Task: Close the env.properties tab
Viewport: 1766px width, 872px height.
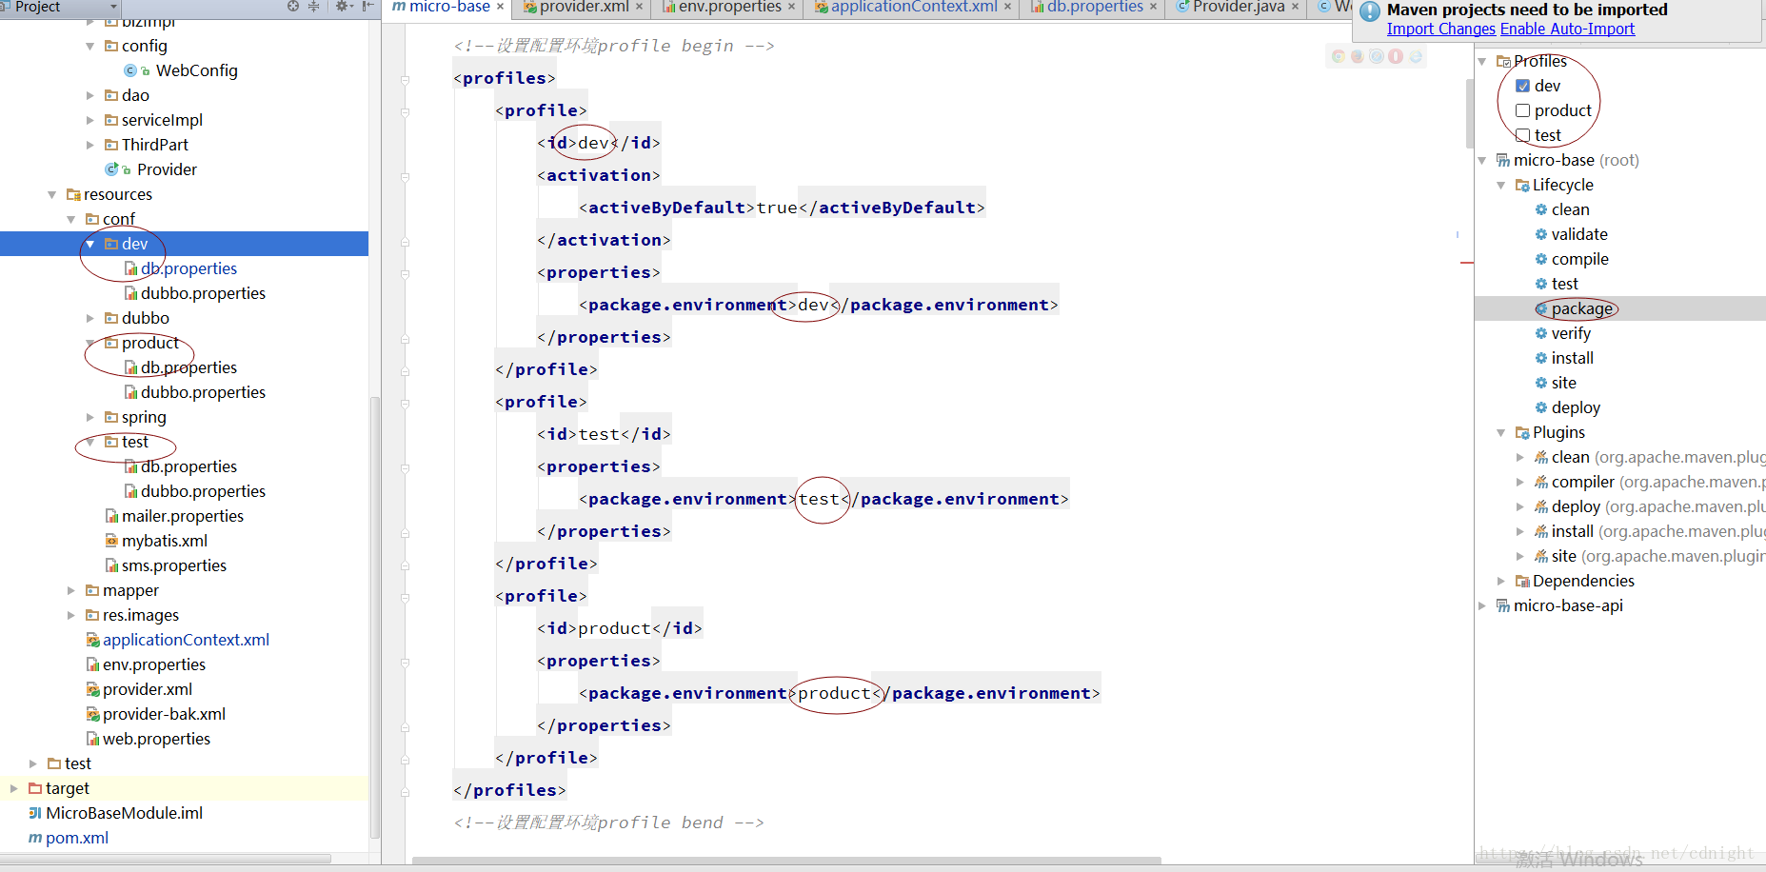Action: (x=791, y=7)
